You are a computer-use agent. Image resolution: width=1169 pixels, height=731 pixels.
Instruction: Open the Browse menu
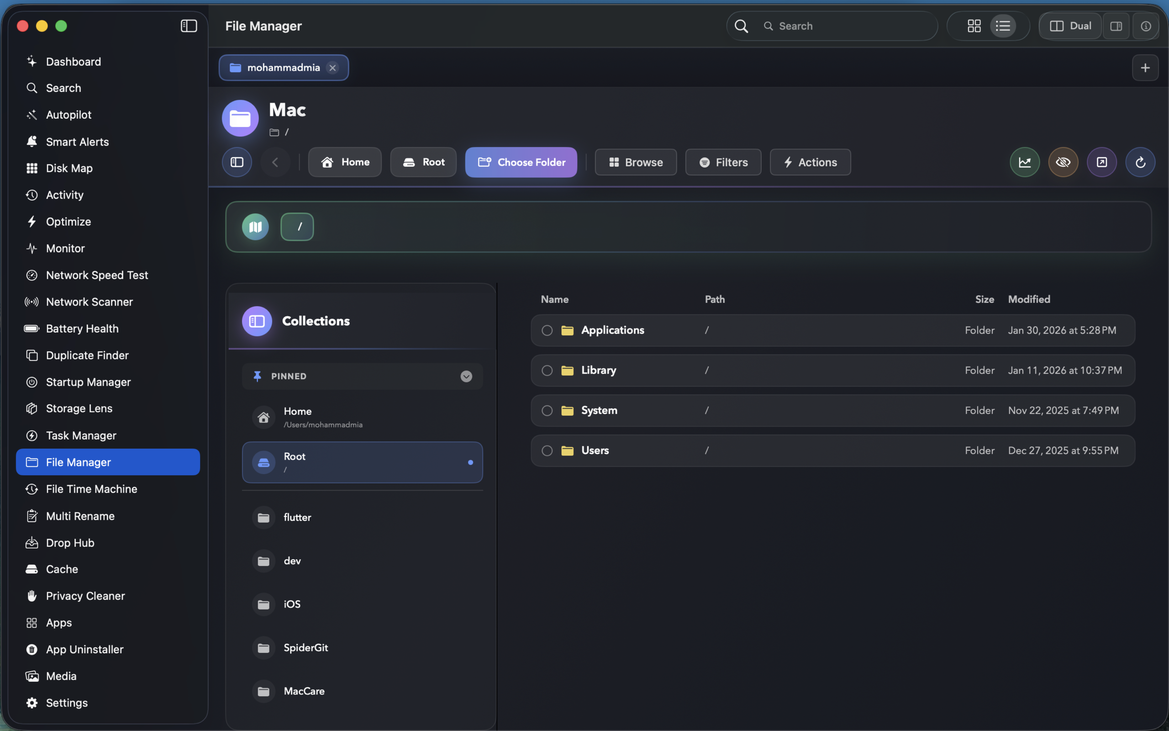coord(635,163)
